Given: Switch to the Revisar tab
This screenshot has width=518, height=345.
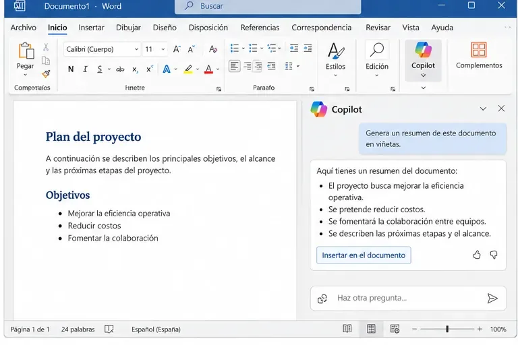Looking at the screenshot, I should click(x=378, y=28).
